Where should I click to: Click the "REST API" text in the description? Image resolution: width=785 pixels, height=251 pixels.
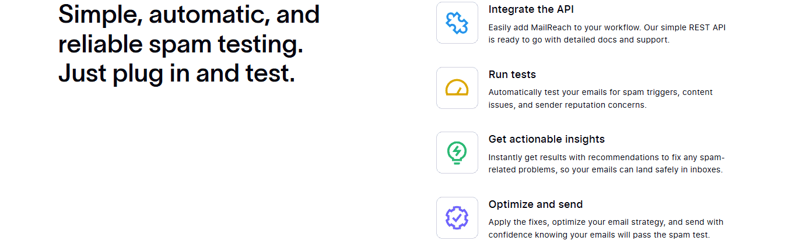(x=708, y=27)
